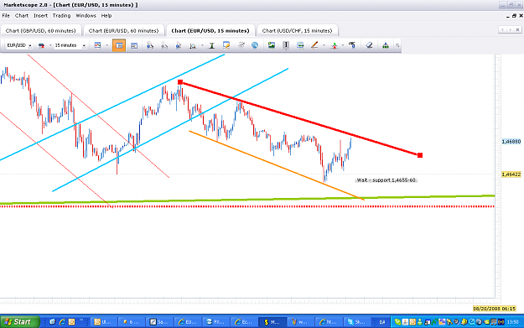Viewport: 524px width, 328px height.
Task: Click the lower-right red trend line handle
Action: [x=420, y=155]
